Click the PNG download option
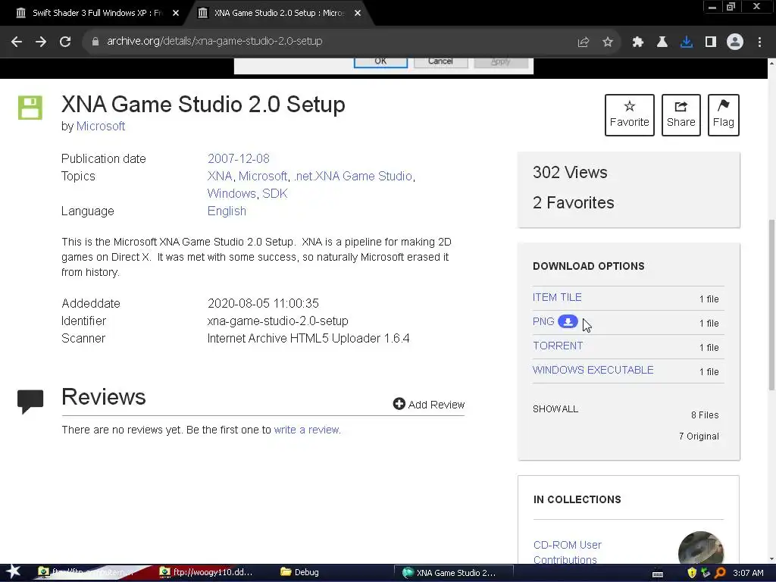This screenshot has height=582, width=776. (x=543, y=321)
